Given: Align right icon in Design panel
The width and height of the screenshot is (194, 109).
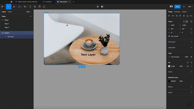Looking at the screenshot, I should (x=176, y=16).
